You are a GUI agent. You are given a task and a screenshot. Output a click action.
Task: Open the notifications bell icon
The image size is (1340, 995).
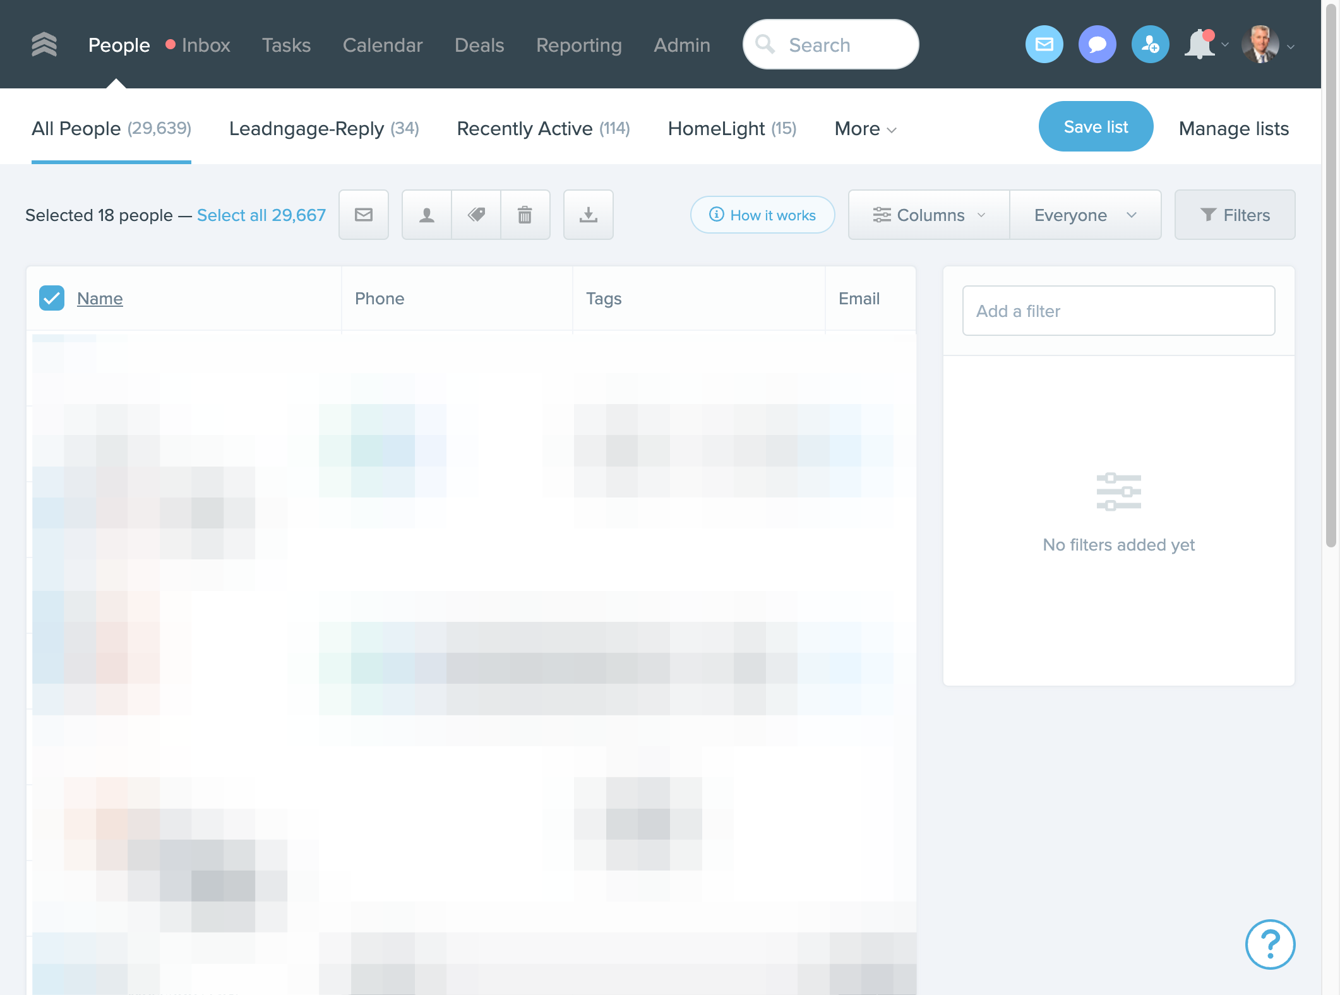(1200, 45)
